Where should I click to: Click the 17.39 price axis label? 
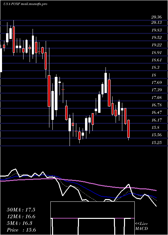pyautogui.click(x=157, y=90)
